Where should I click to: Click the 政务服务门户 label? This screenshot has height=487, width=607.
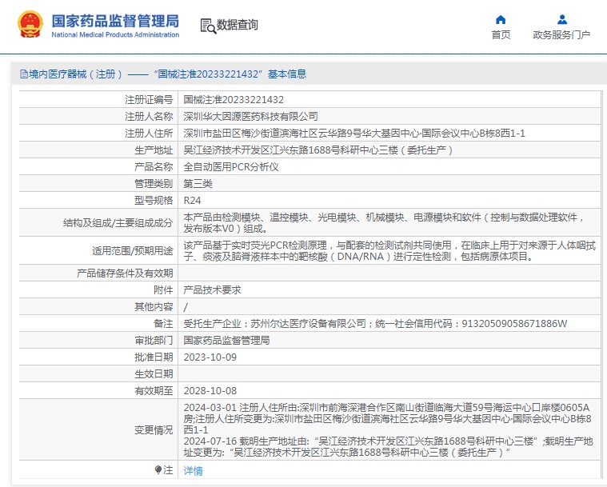561,35
